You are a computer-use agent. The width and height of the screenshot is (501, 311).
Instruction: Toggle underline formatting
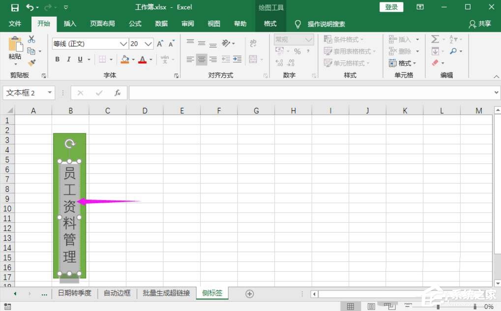point(80,59)
